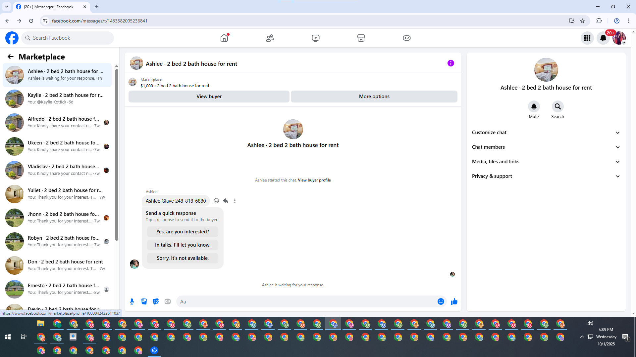Reload the page
This screenshot has height=357, width=636.
click(31, 21)
